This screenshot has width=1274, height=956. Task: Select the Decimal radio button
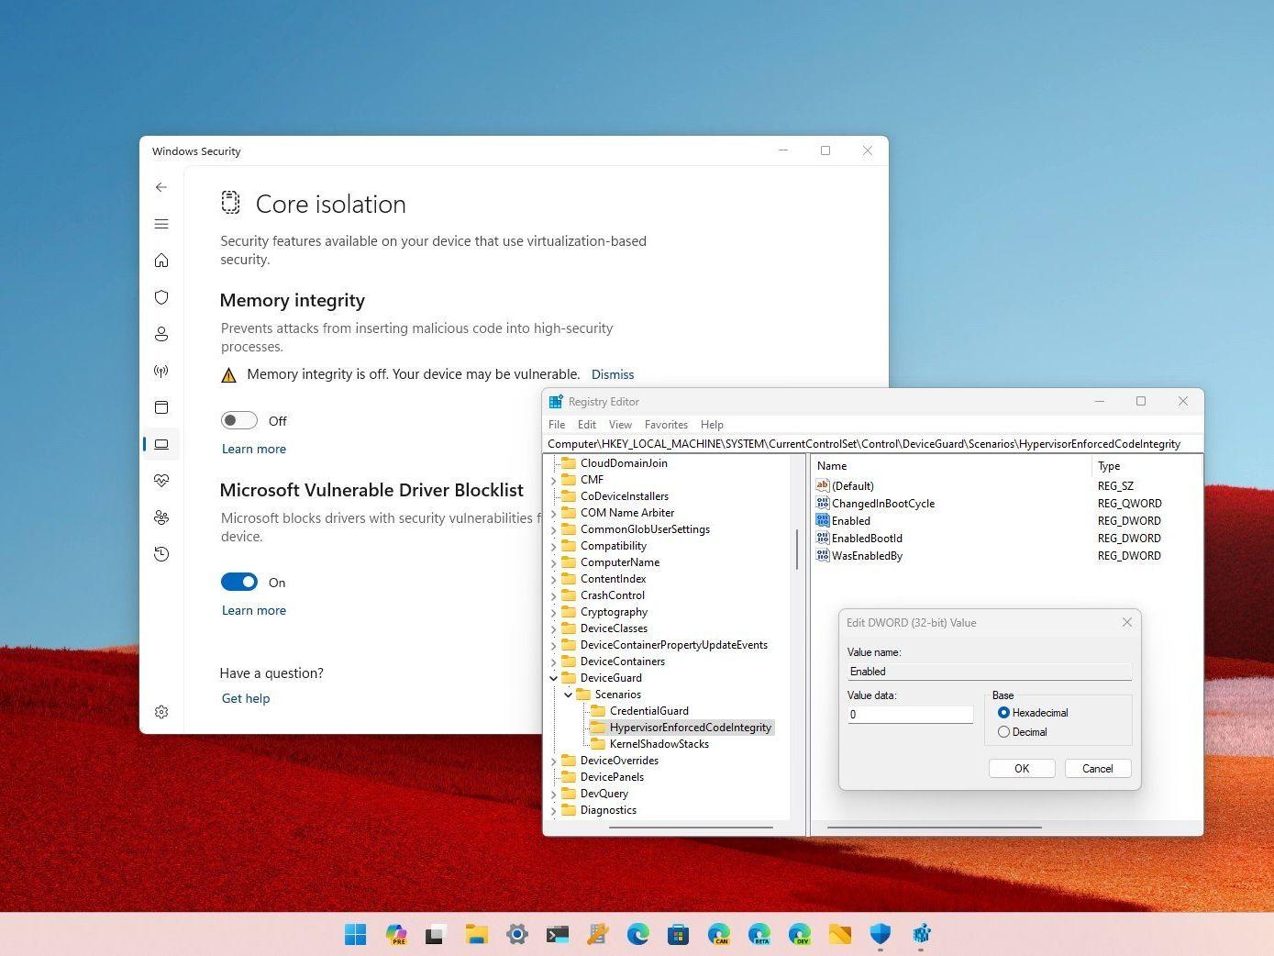(x=1003, y=731)
